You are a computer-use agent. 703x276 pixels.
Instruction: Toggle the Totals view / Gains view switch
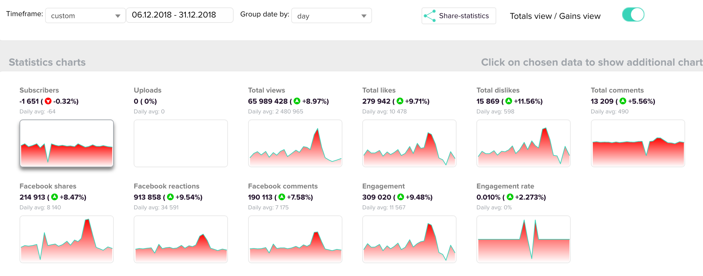[x=633, y=15]
